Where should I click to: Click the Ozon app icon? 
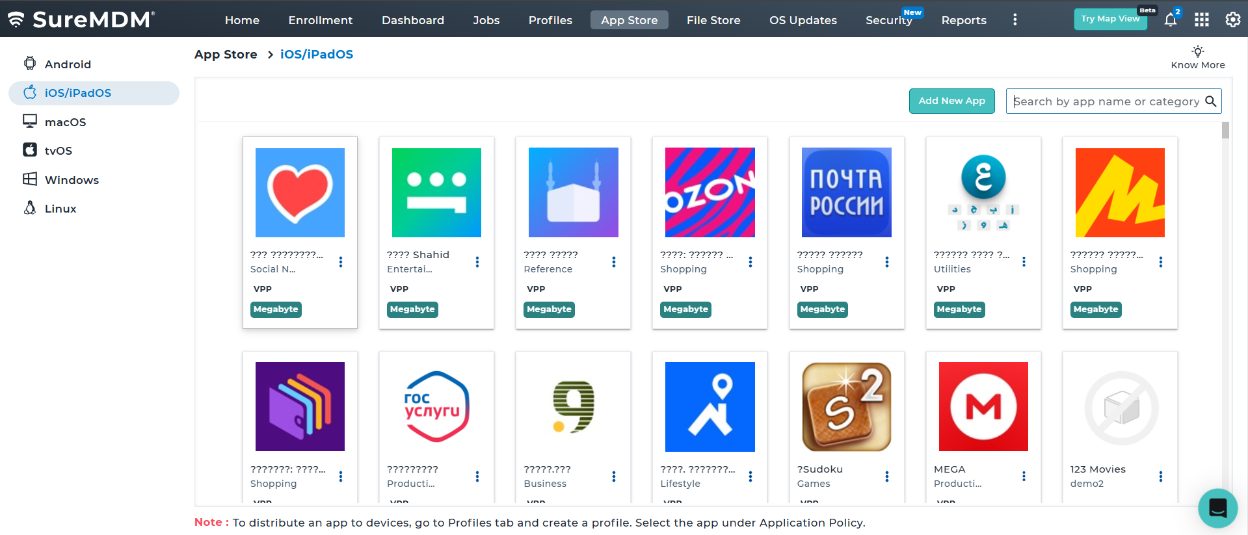[710, 192]
